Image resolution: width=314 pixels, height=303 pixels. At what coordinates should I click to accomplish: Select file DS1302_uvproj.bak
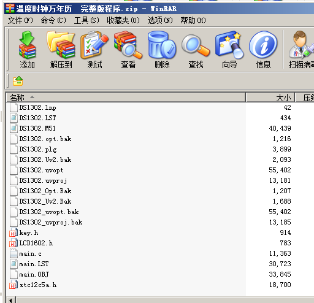click(x=51, y=222)
